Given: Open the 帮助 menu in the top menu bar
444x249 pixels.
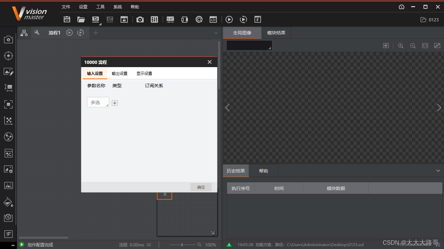Looking at the screenshot, I should (x=135, y=7).
